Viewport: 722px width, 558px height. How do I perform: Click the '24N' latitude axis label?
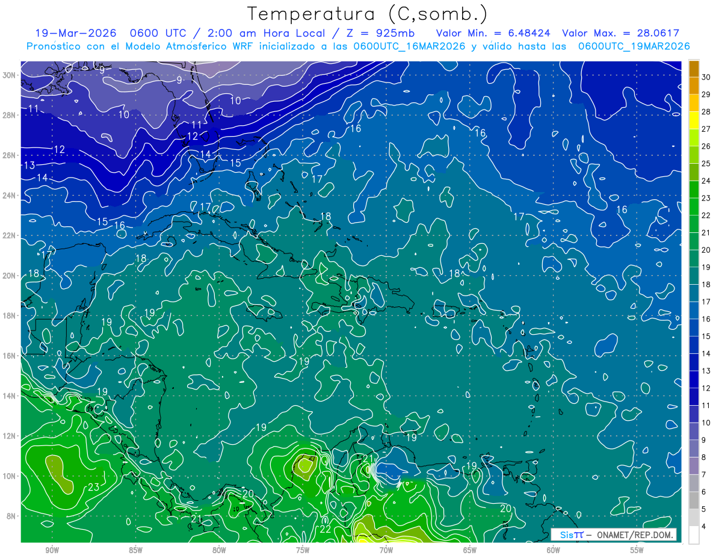pos(9,196)
